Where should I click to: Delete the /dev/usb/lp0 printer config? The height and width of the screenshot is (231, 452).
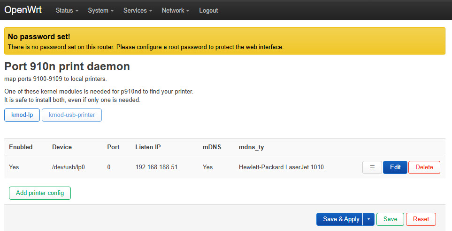click(x=424, y=167)
